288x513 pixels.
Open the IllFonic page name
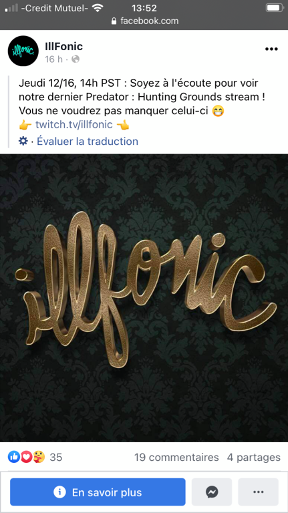click(64, 47)
